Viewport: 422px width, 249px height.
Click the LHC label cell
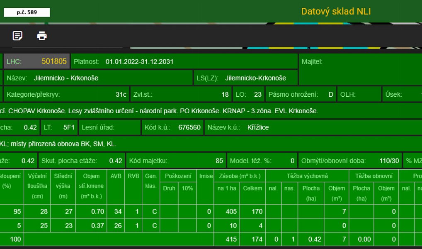click(x=14, y=61)
